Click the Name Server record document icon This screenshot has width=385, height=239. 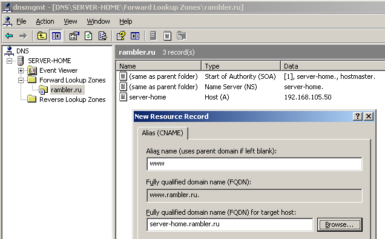[123, 86]
